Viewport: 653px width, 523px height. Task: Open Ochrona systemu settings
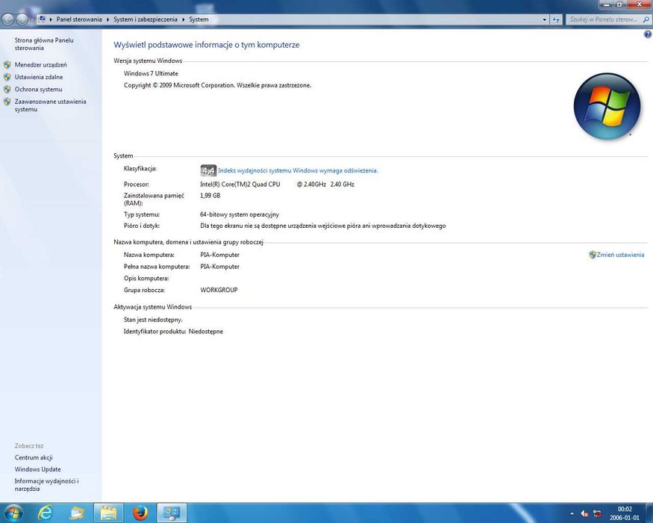[38, 89]
